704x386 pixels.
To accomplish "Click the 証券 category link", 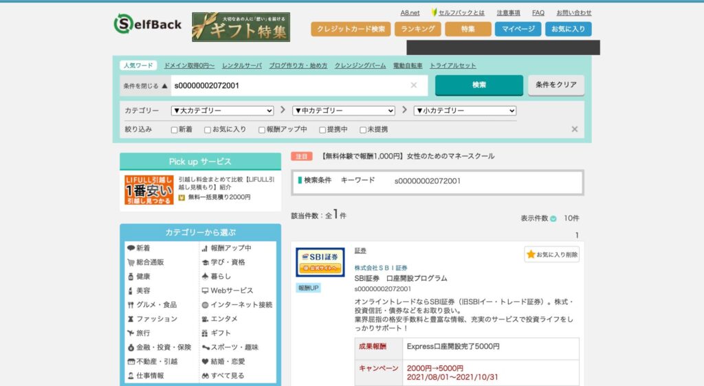I will [360, 251].
